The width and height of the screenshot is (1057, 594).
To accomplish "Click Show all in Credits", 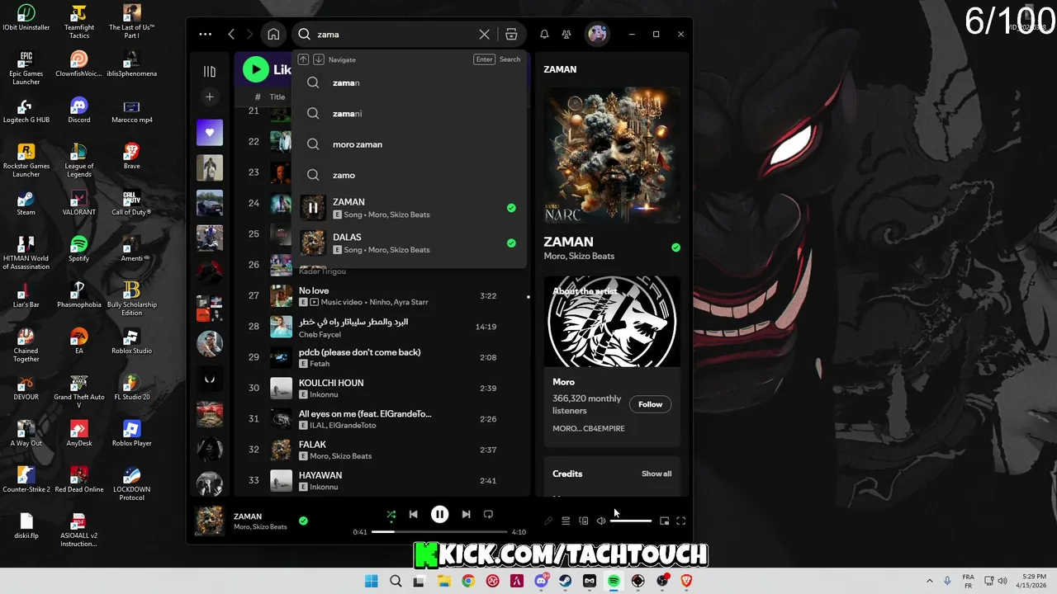I will pos(656,474).
